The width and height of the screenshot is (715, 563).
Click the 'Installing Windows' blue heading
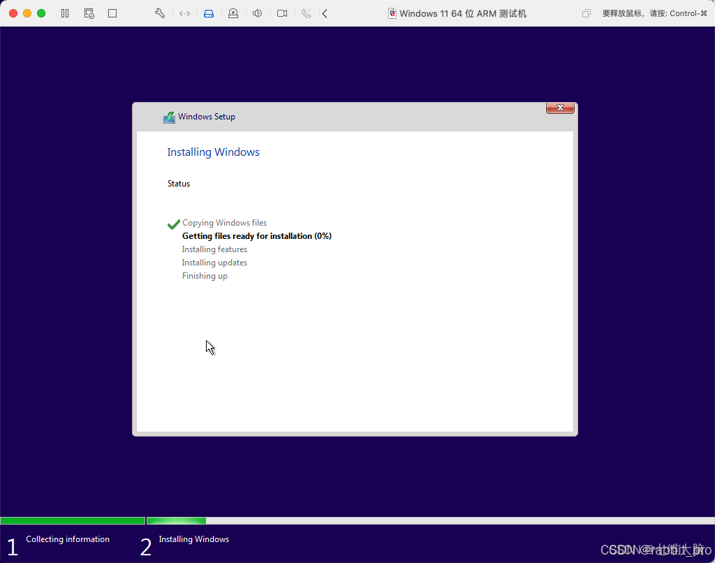coord(213,152)
